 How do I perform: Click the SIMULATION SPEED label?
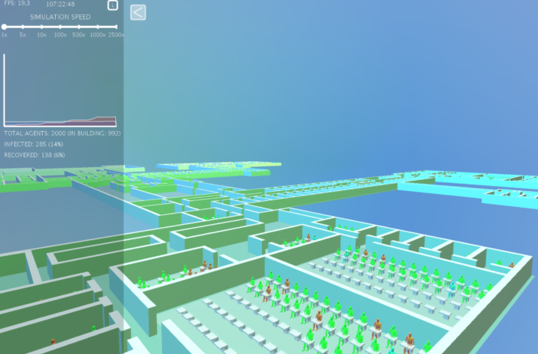(x=61, y=17)
